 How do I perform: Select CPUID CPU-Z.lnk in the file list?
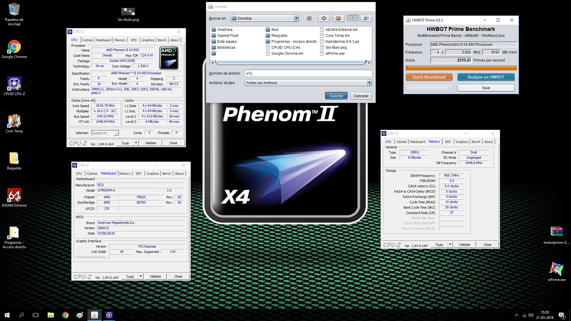283,47
